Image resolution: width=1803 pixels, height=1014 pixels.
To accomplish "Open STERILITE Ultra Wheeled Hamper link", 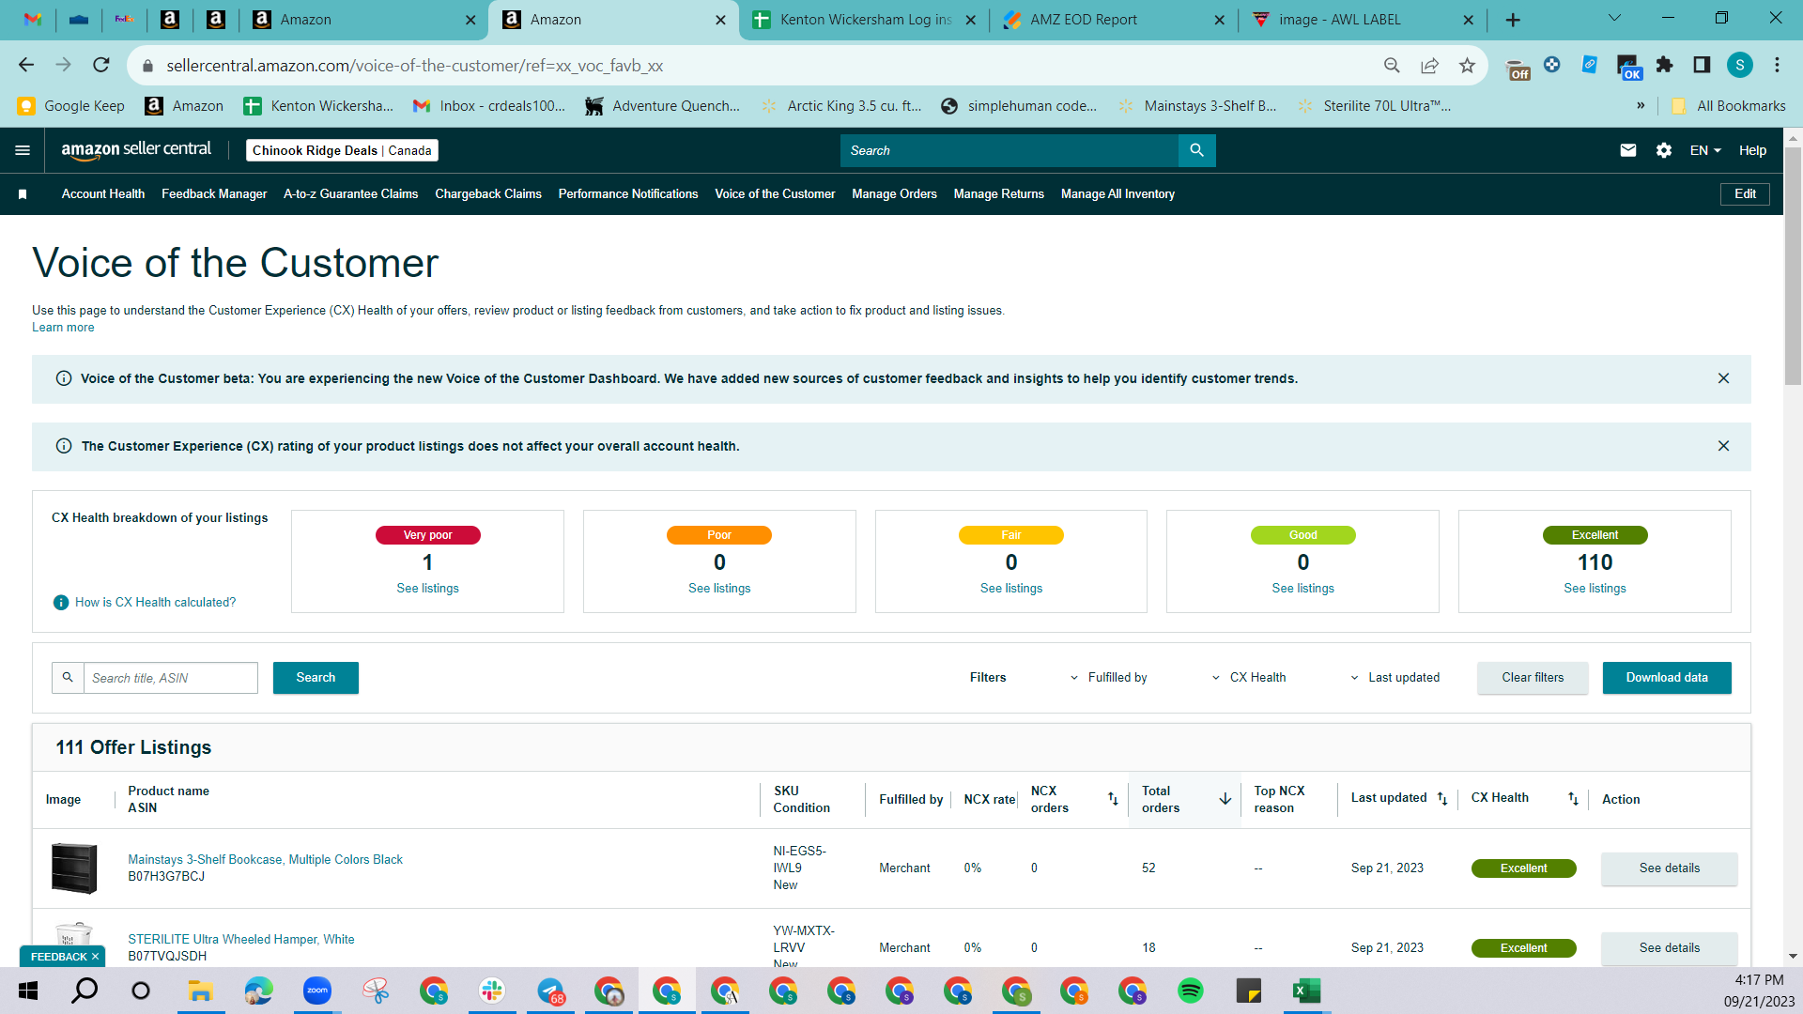I will point(241,940).
